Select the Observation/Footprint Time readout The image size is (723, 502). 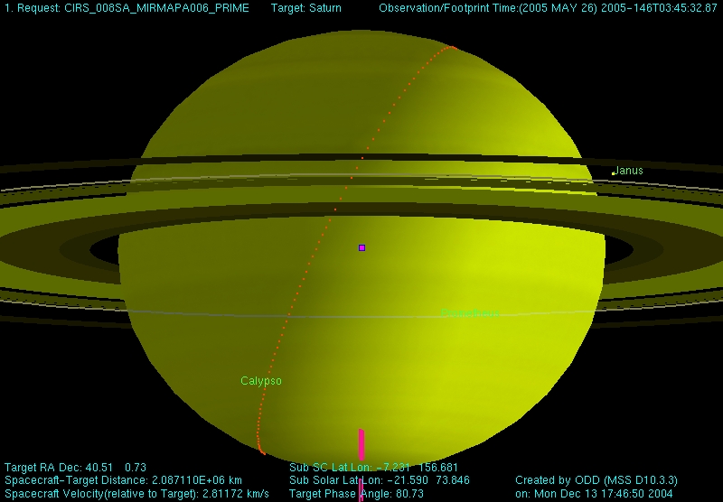[x=548, y=7]
